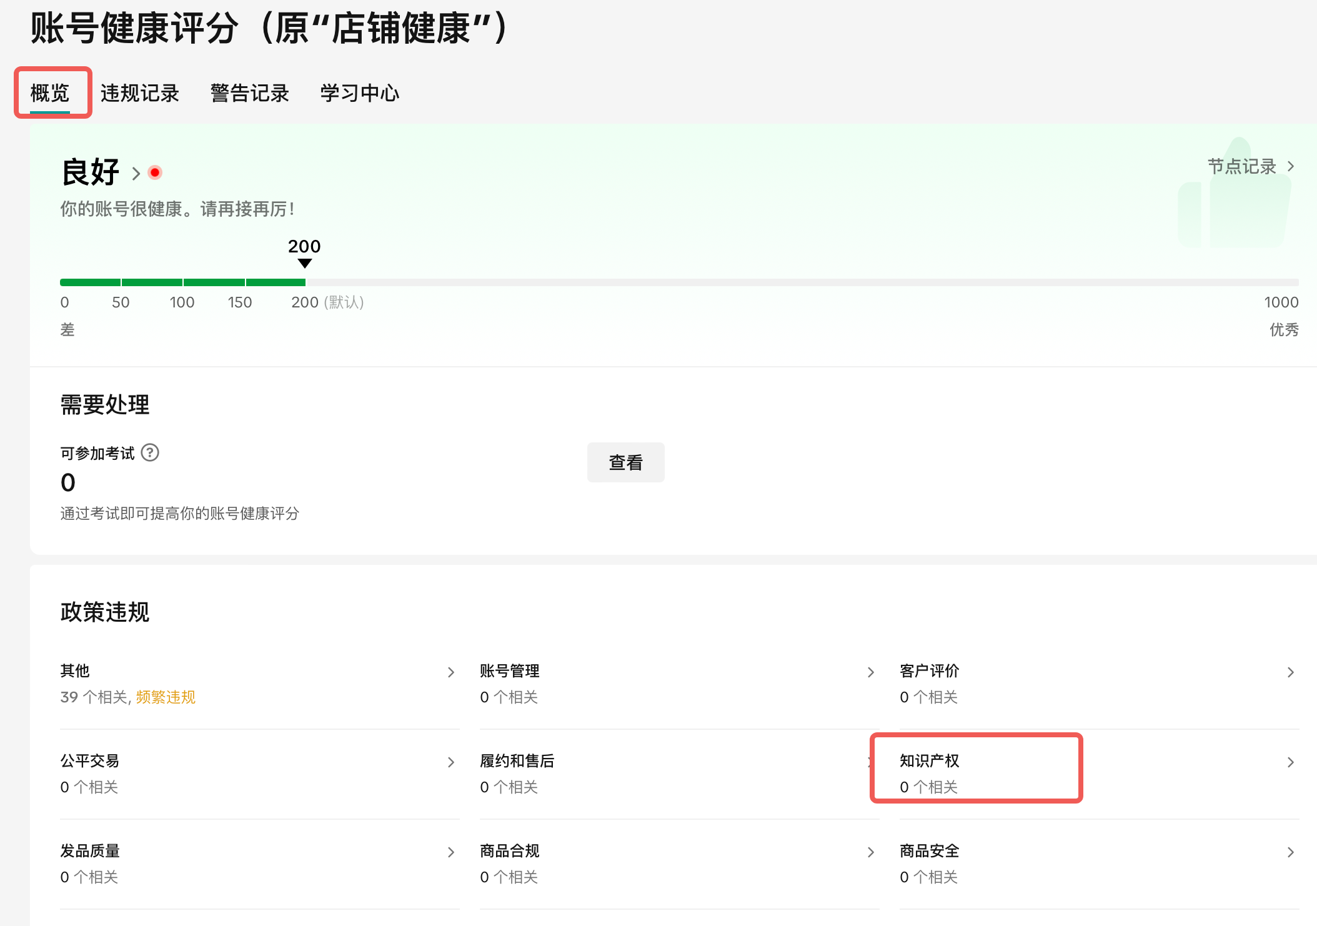Viewport: 1317px width, 926px height.
Task: Expand the 发品质量 row chevron
Action: [451, 852]
